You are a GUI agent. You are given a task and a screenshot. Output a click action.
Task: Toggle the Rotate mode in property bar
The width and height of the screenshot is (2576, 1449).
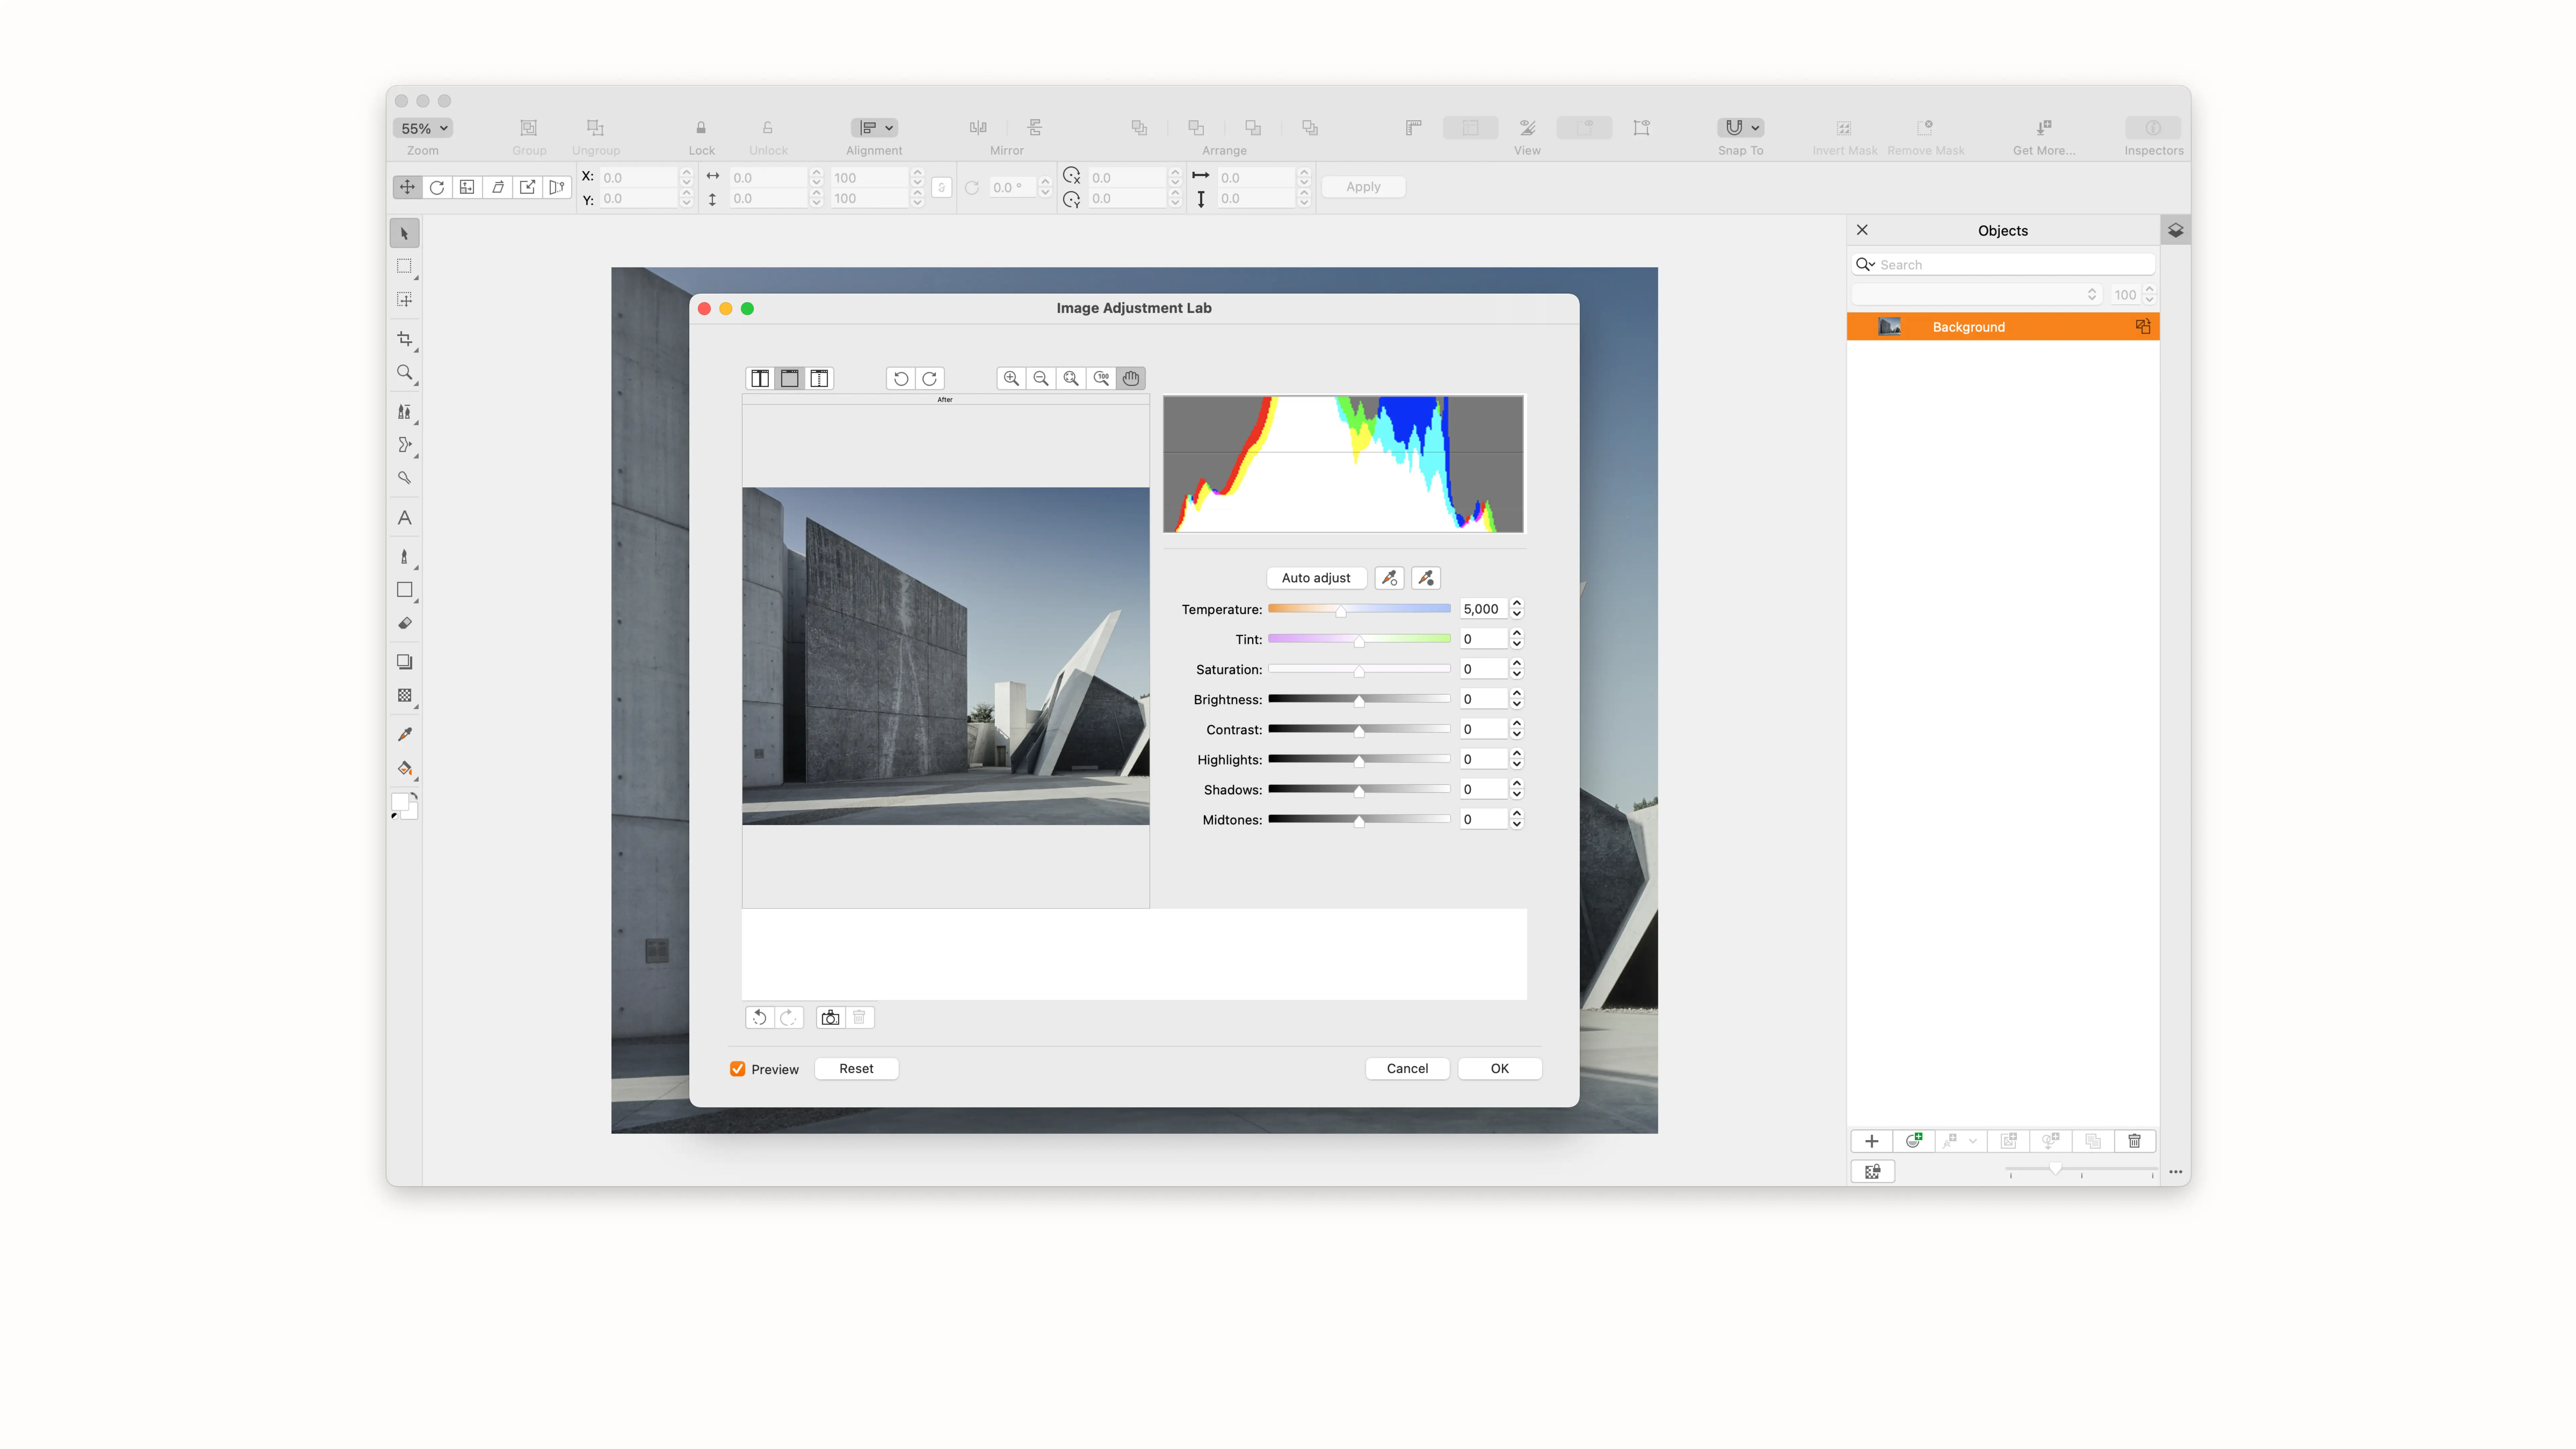tap(437, 187)
